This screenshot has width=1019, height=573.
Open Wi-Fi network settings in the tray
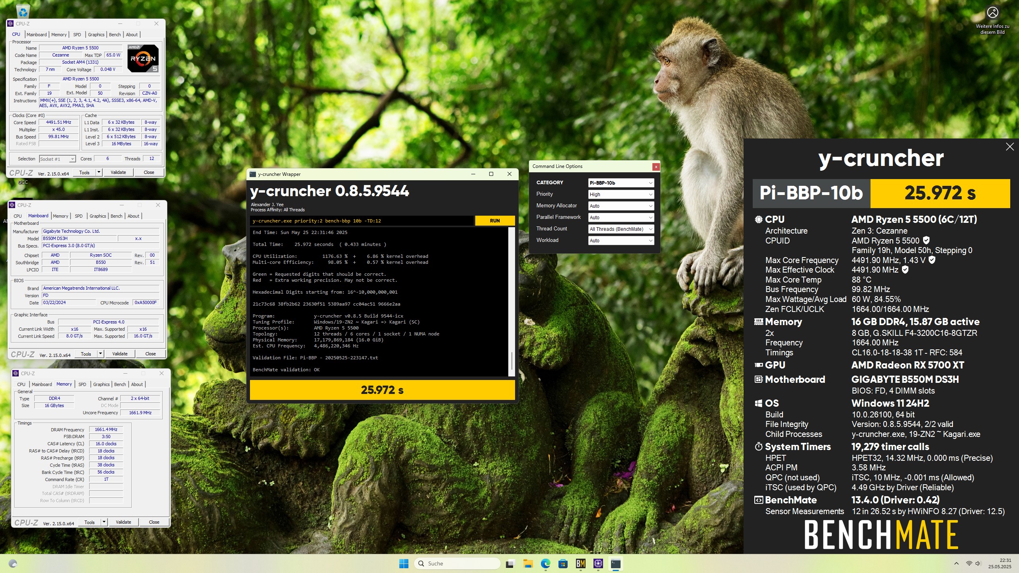click(969, 563)
